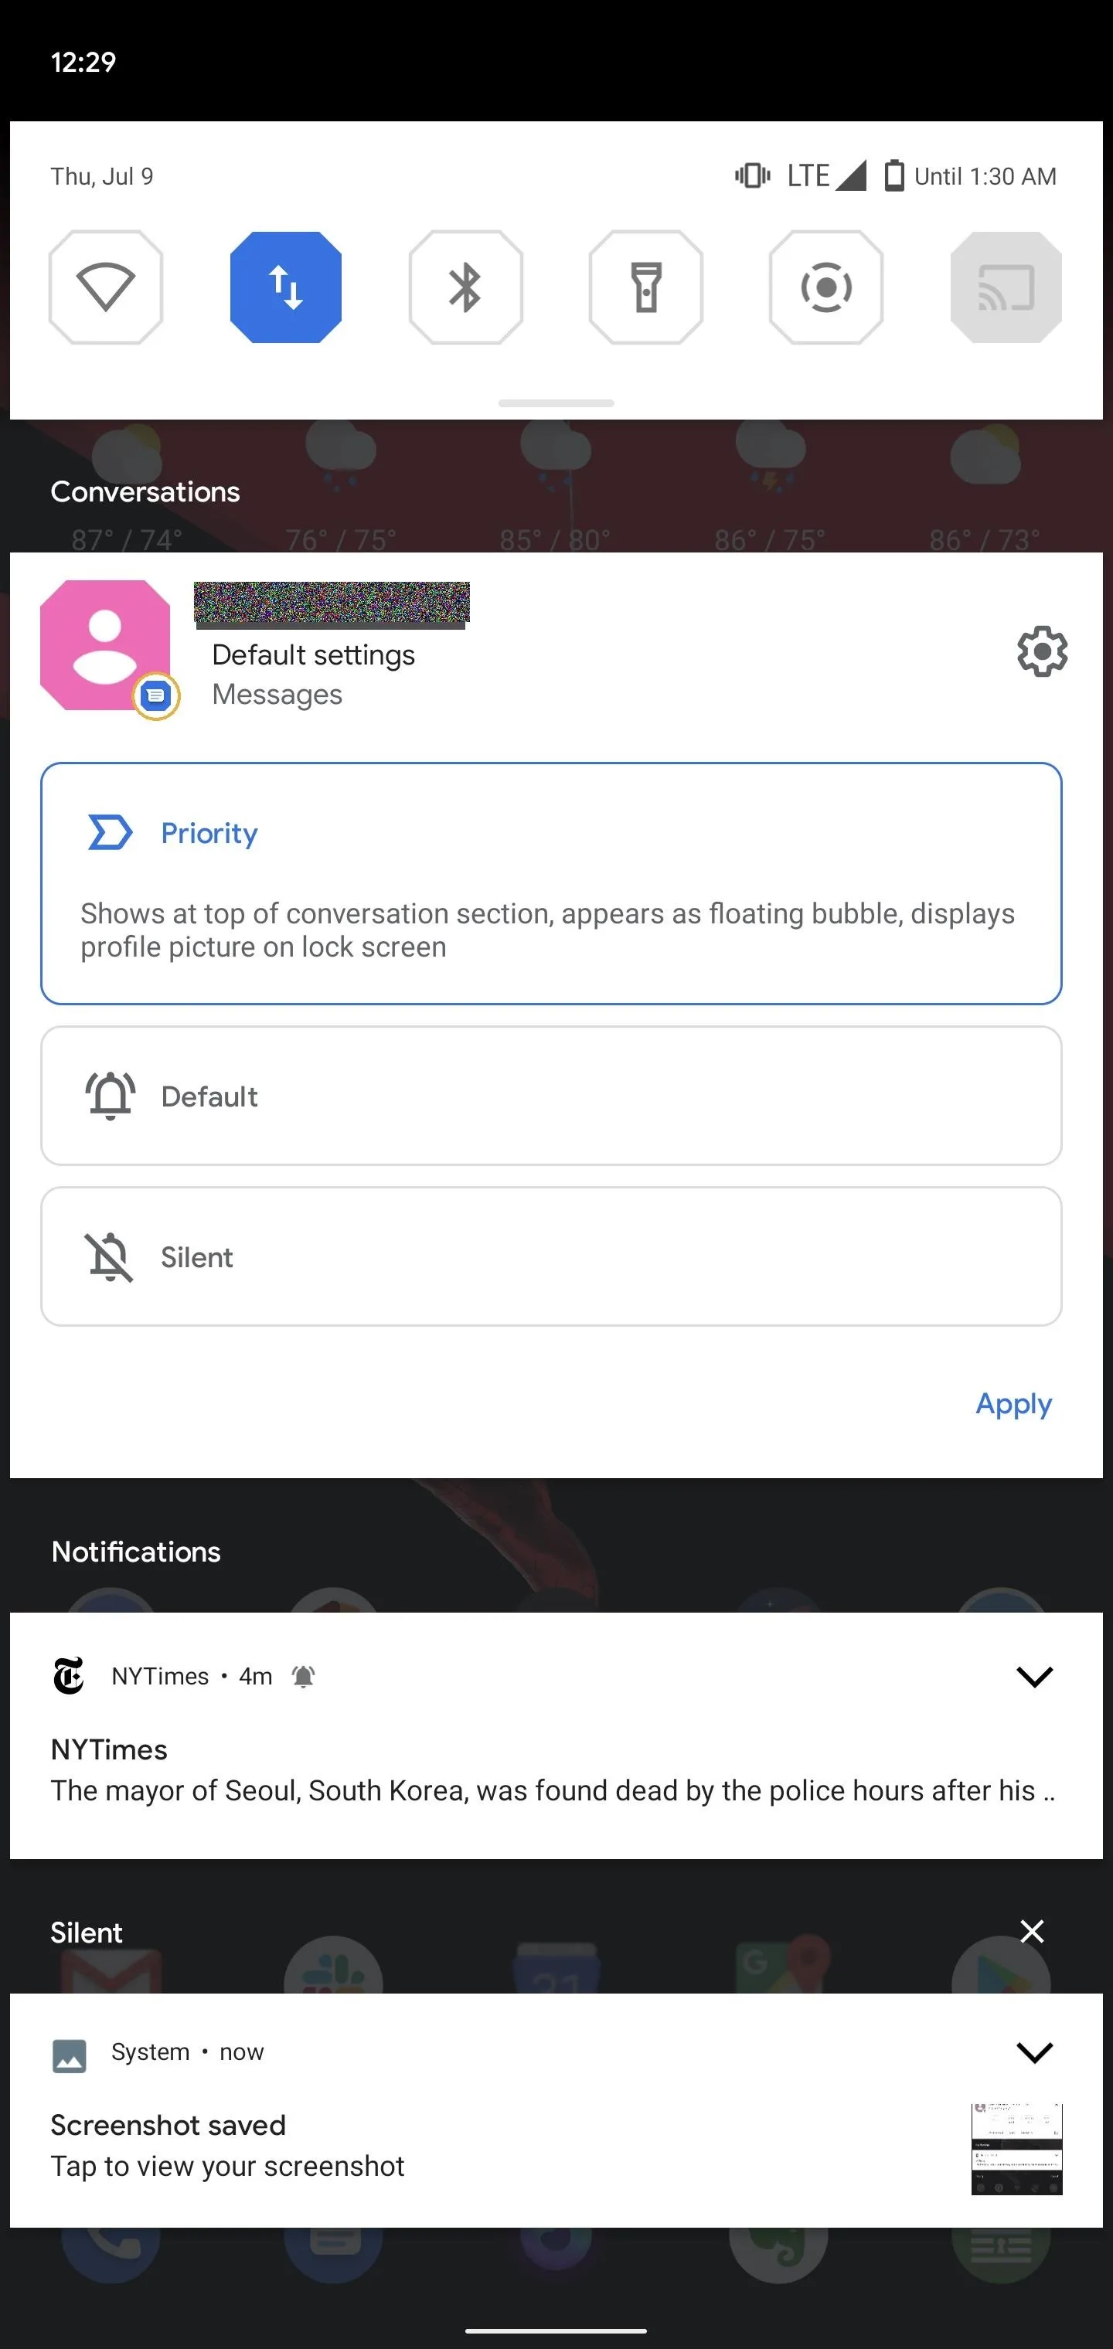Tap the NYTimes Seoul mayor headline
This screenshot has height=2349, width=1113.
point(553,1790)
